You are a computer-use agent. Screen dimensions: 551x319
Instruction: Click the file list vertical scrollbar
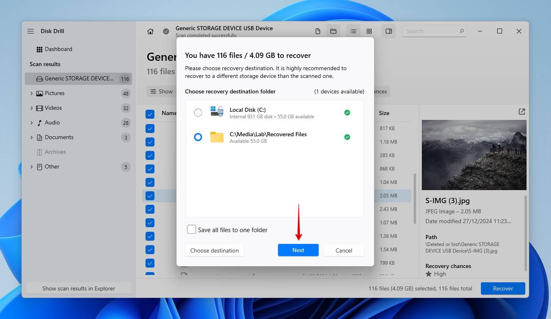[x=415, y=198]
